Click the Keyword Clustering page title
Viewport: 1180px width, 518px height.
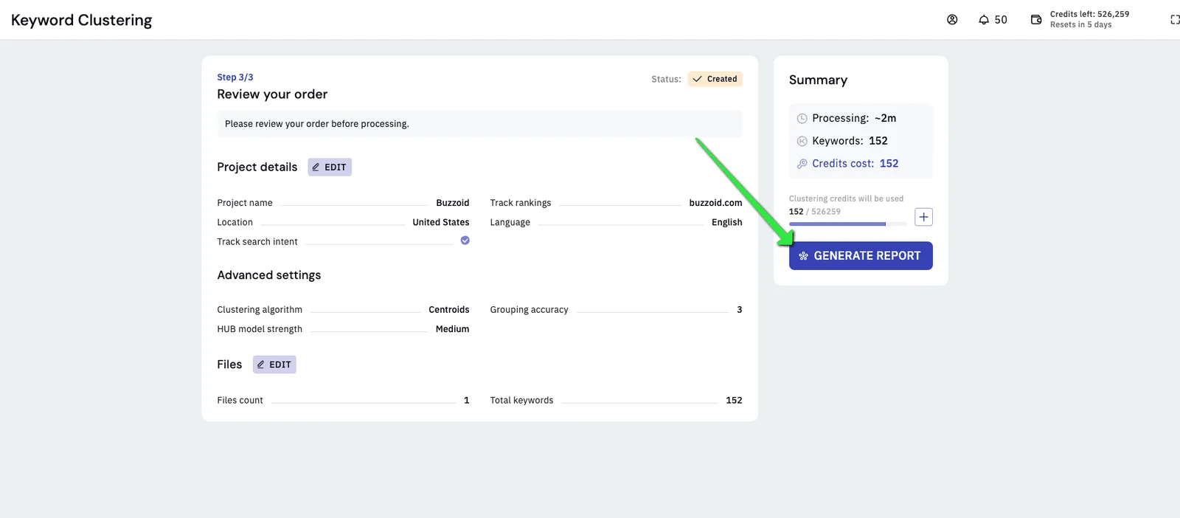point(82,20)
